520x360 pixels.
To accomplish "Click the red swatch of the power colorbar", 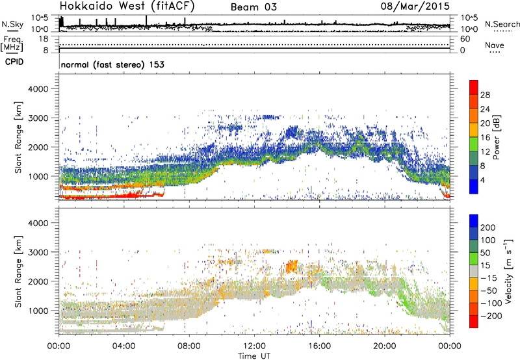I will coord(474,87).
